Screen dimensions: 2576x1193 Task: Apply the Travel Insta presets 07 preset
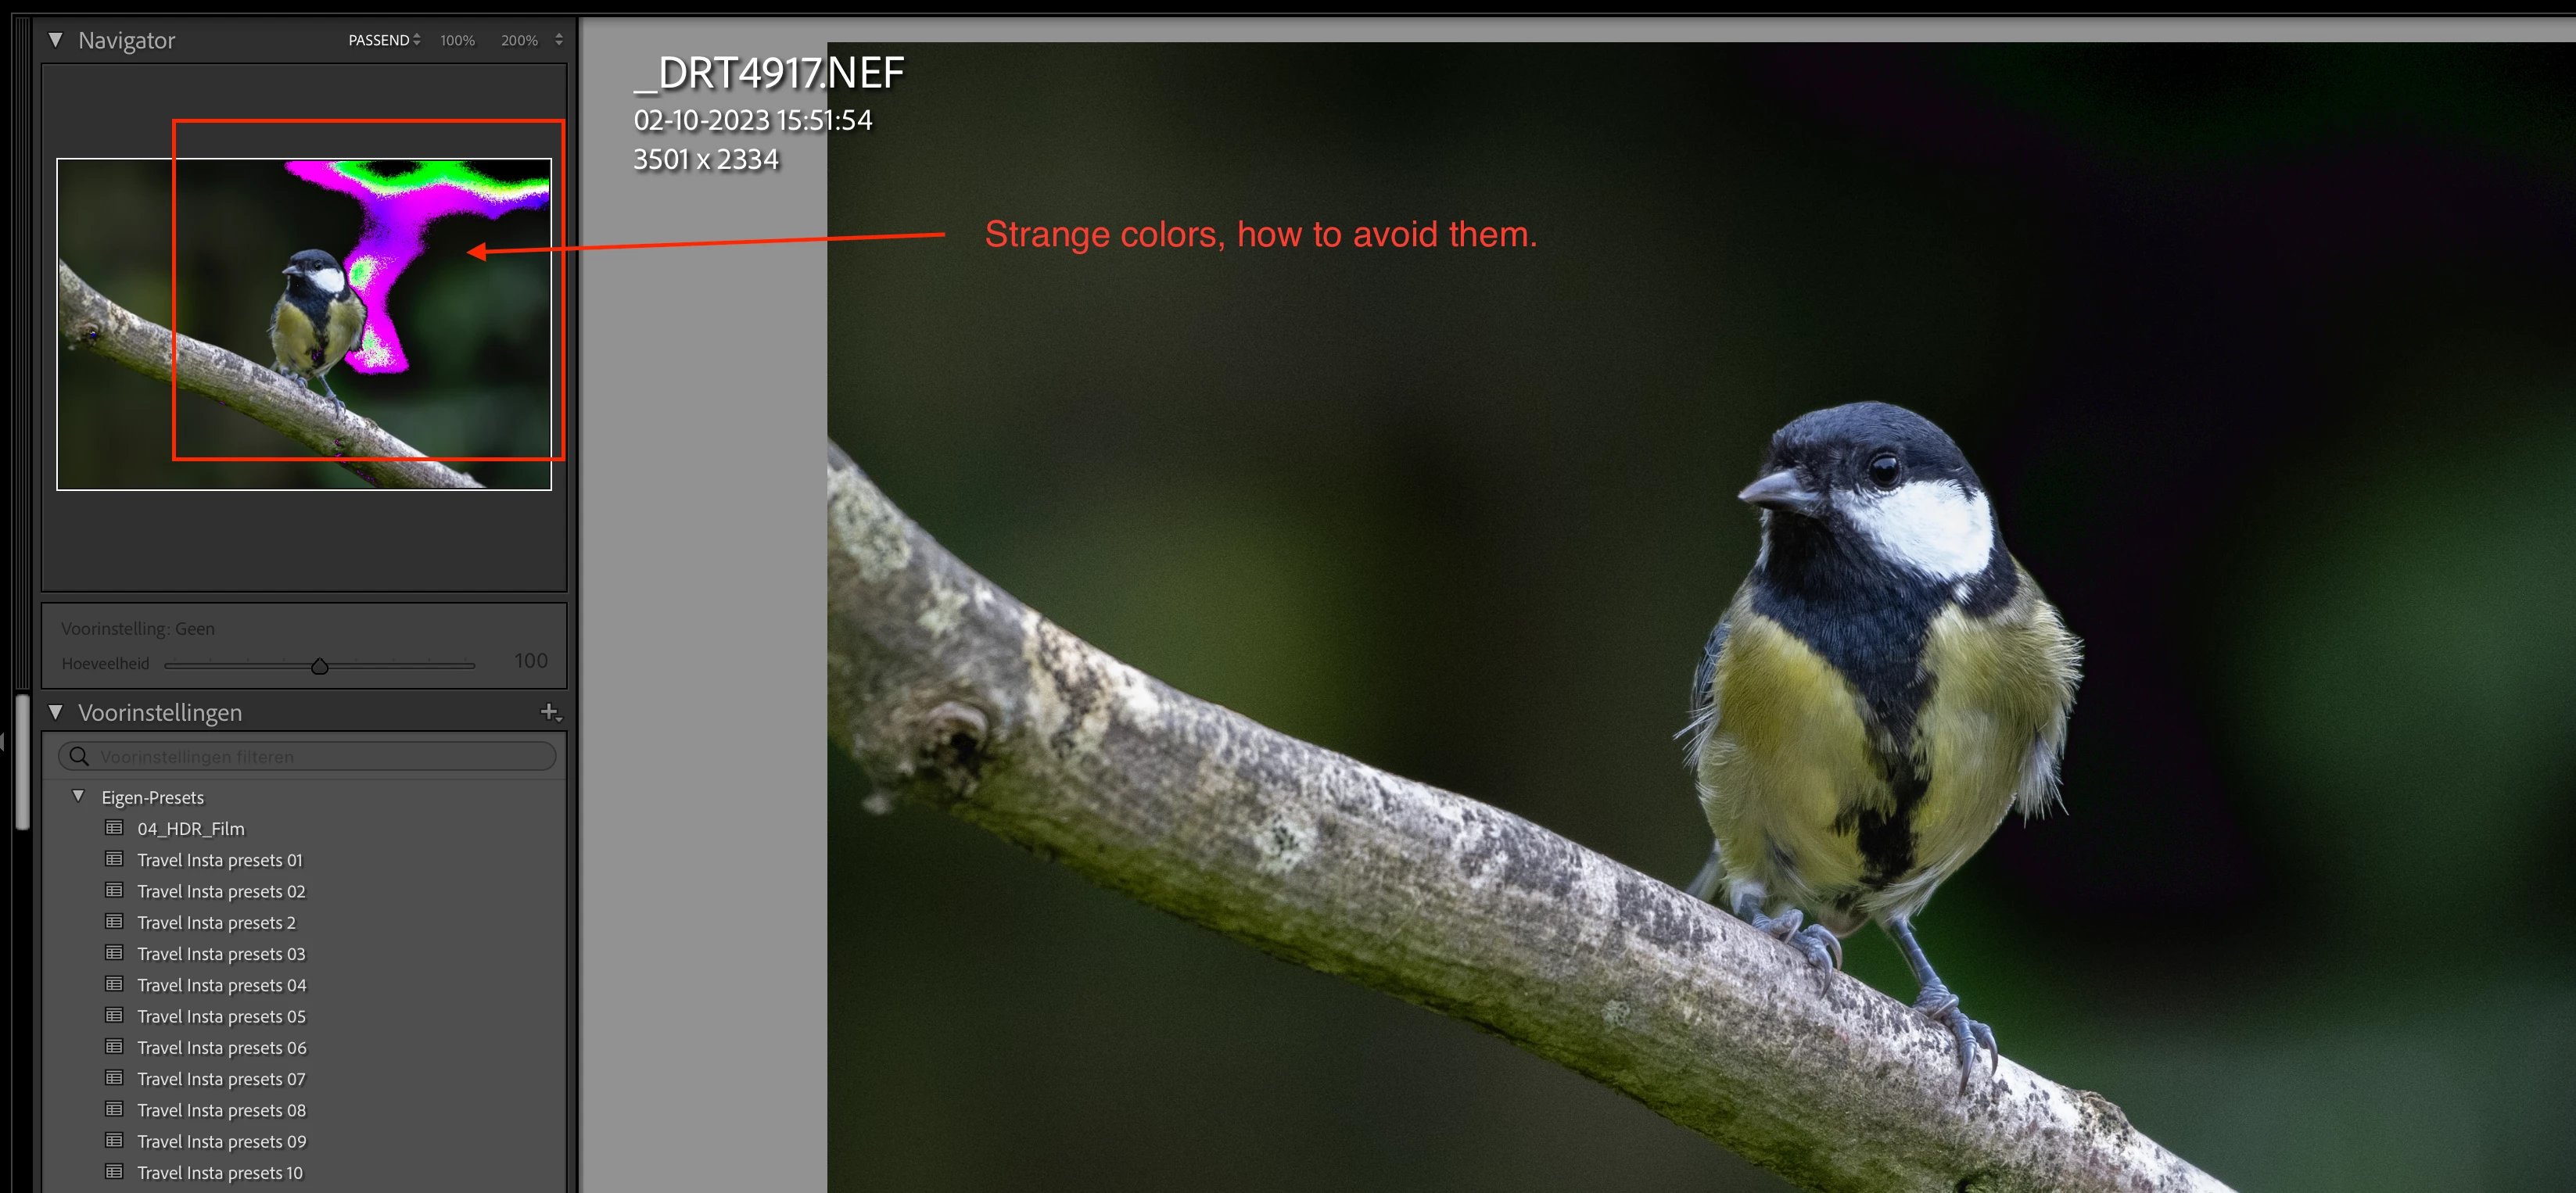[x=221, y=1079]
